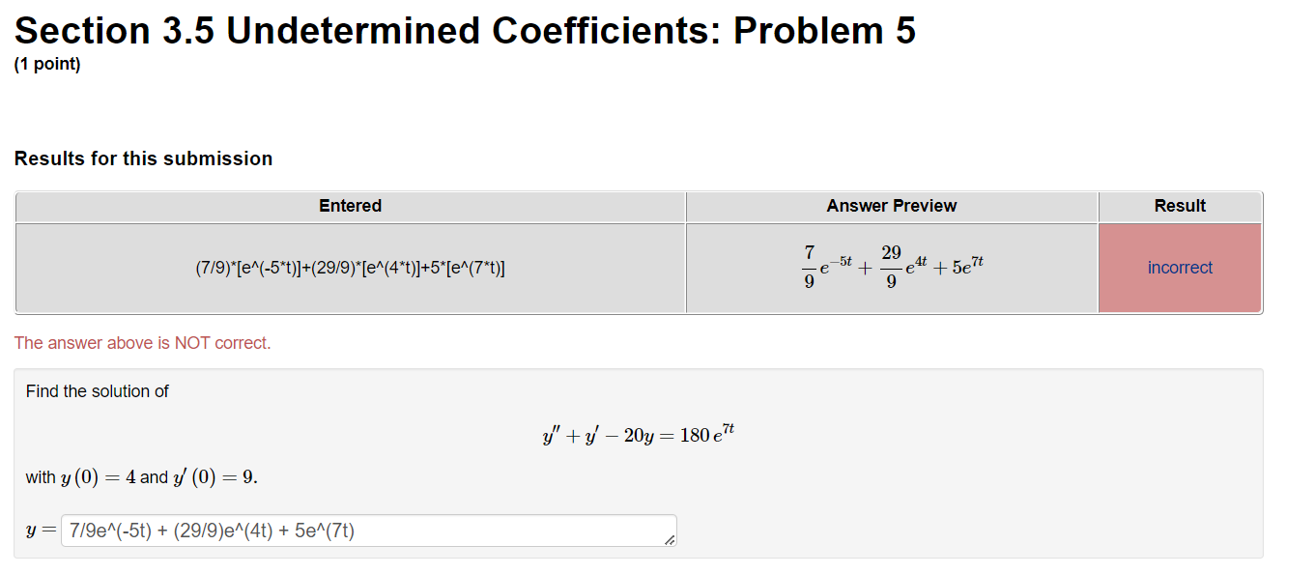
Task: Click the incorrect result cell
Action: click(x=1180, y=268)
